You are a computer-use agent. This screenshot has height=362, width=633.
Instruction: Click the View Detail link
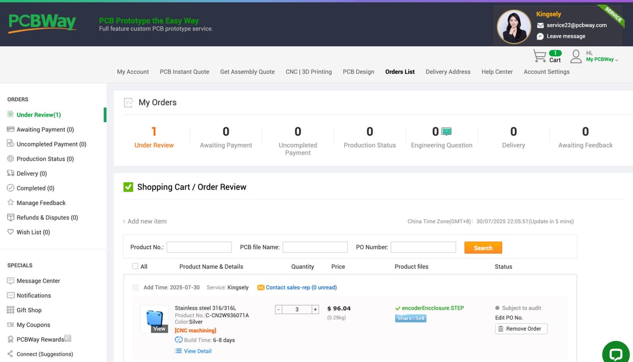[198, 351]
